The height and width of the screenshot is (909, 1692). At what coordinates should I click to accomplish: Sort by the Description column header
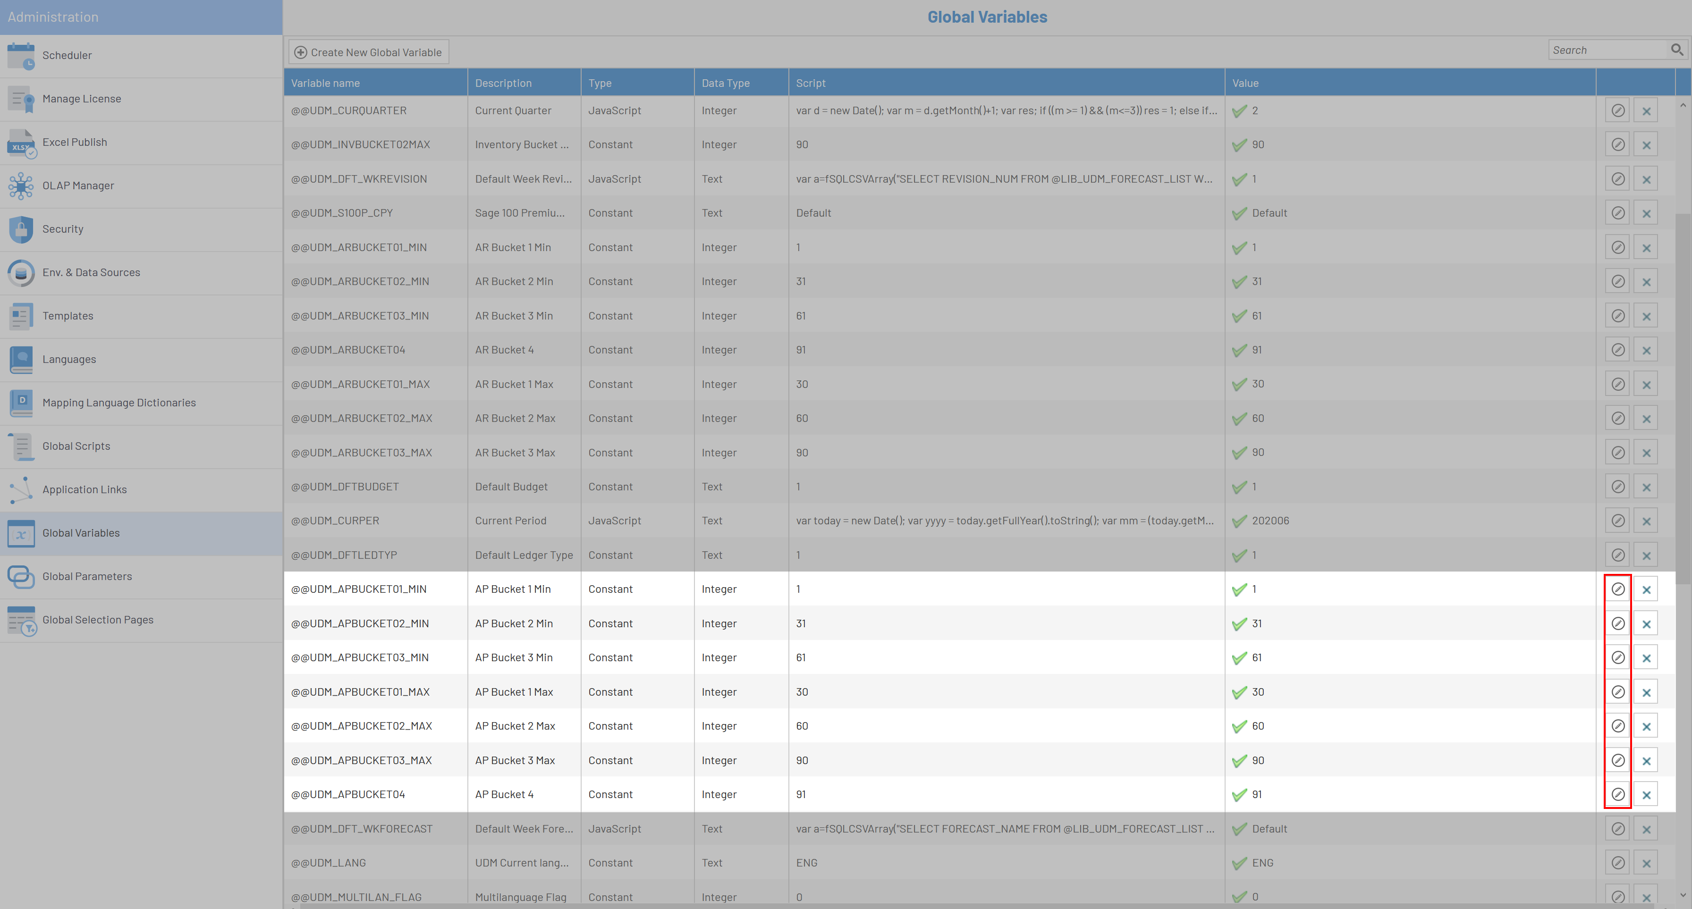[524, 83]
